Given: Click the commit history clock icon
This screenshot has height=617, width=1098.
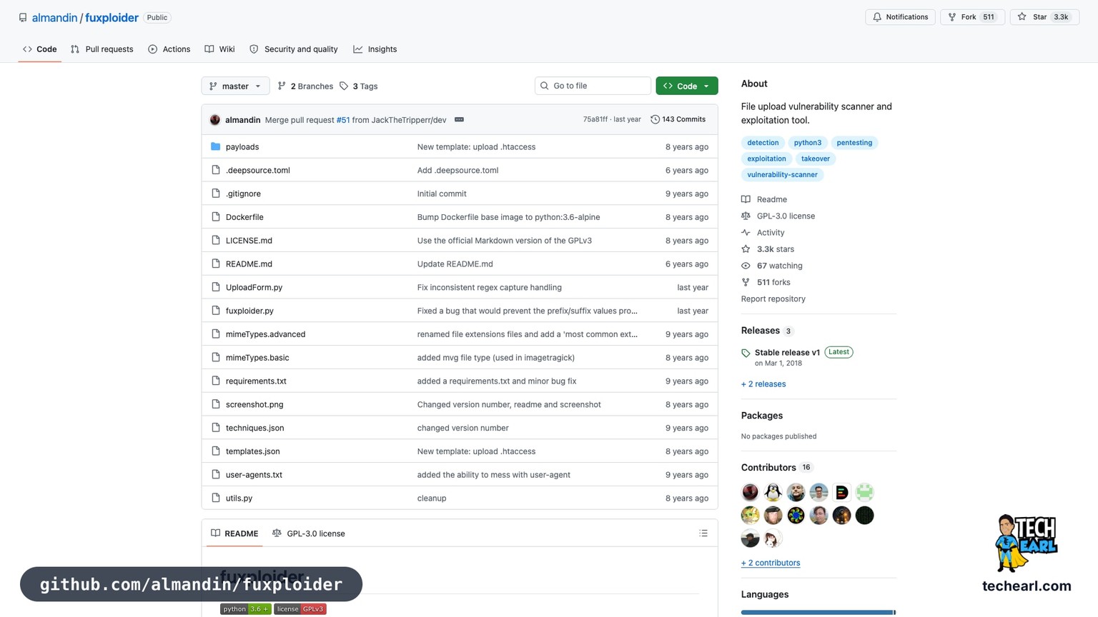Looking at the screenshot, I should (x=655, y=119).
